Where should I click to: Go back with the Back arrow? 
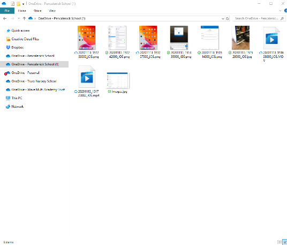tap(5, 18)
